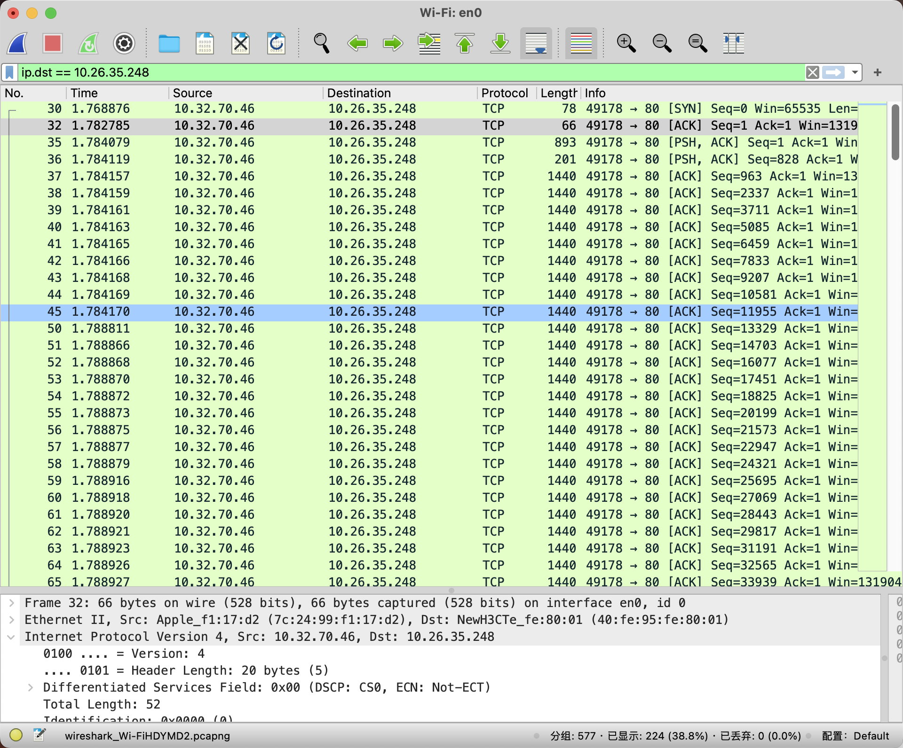Clear the display filter
Screen dimensions: 903x748
point(813,72)
